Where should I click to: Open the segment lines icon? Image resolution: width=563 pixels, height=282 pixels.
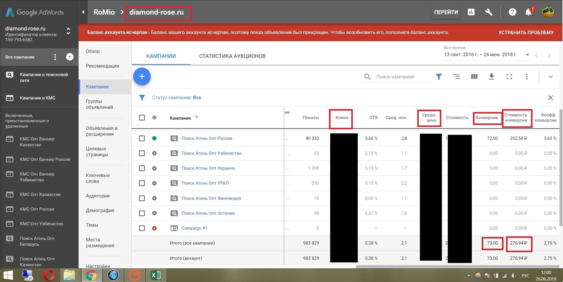(457, 77)
